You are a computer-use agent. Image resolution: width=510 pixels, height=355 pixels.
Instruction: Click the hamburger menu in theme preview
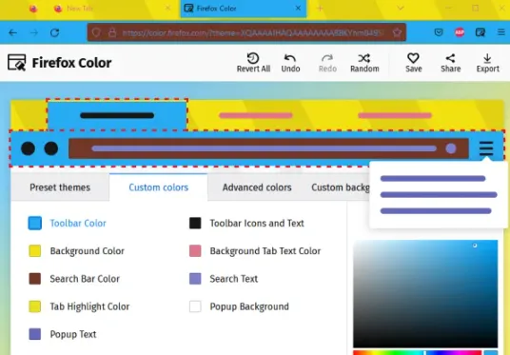click(x=486, y=148)
